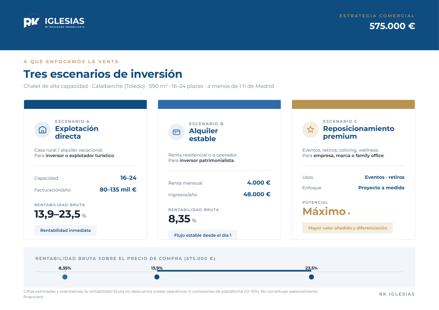Click the Tres escenarios de inversión heading
Screen dimensions: 439x310
[x=103, y=74]
